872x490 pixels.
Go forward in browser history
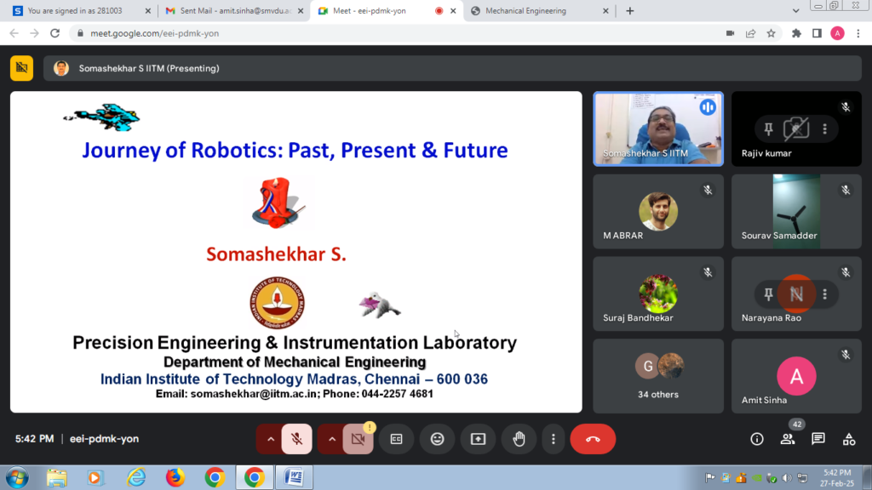click(x=34, y=33)
